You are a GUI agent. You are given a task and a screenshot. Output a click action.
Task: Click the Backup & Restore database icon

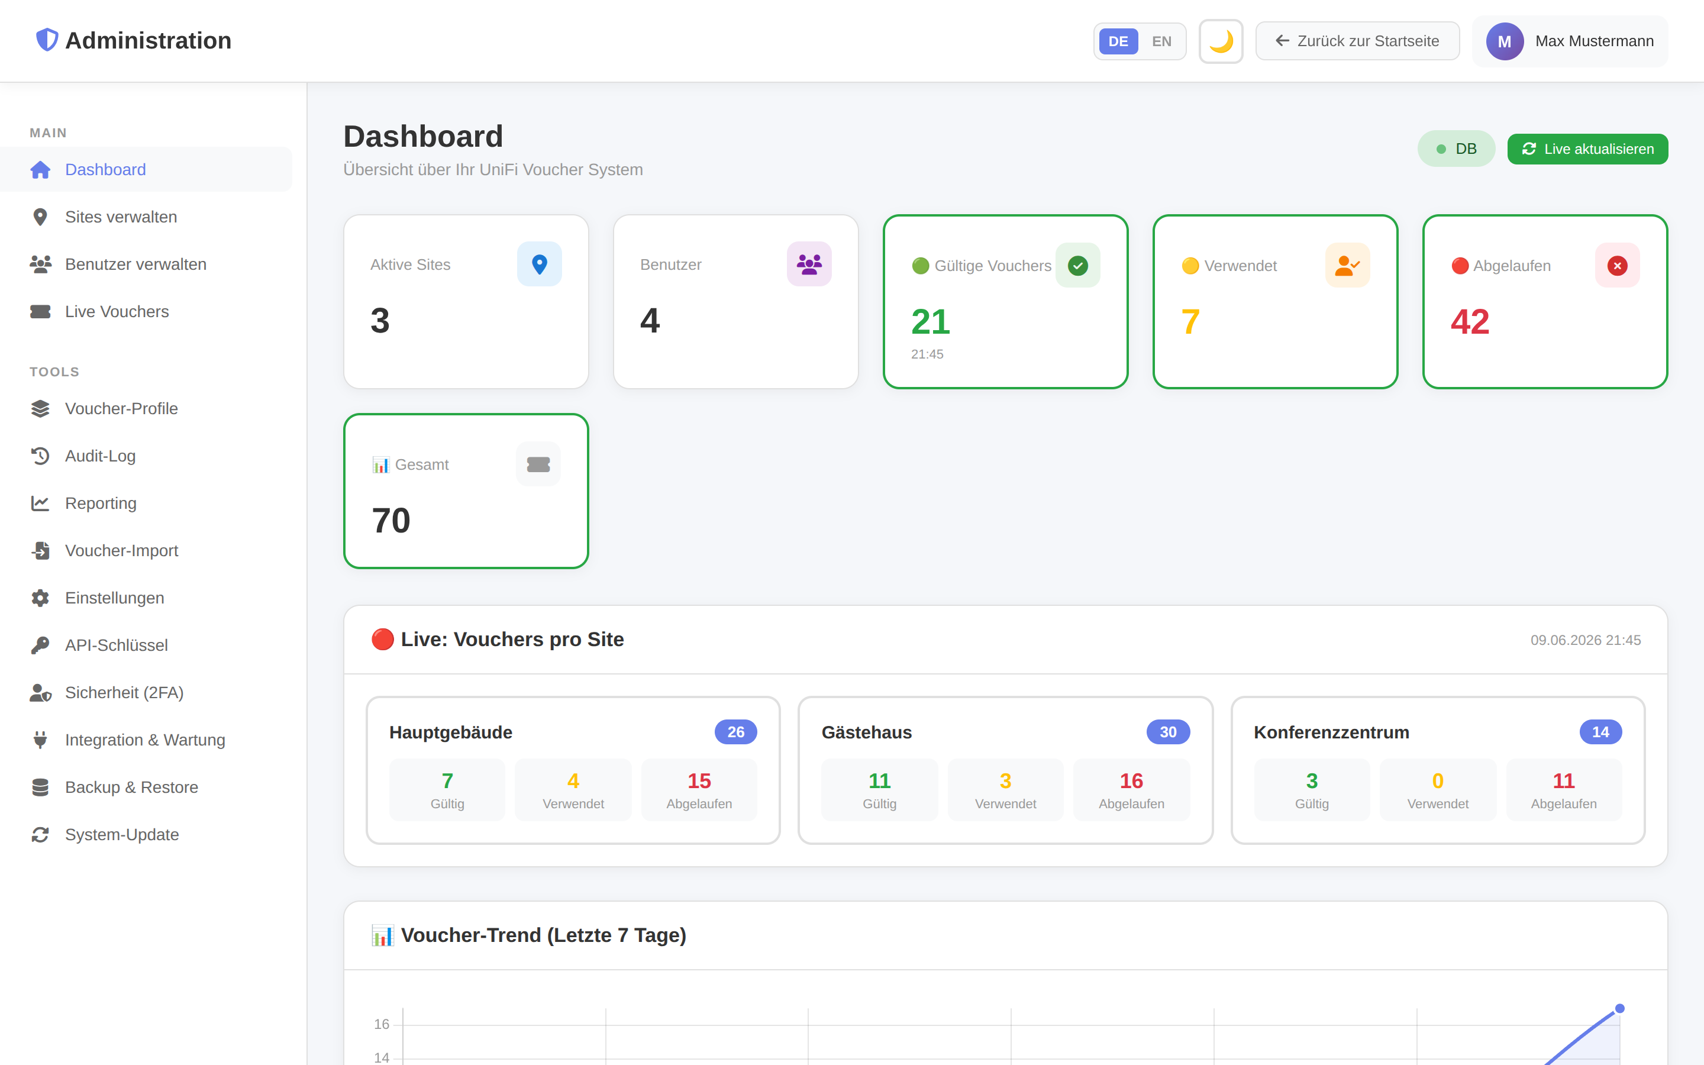click(40, 787)
